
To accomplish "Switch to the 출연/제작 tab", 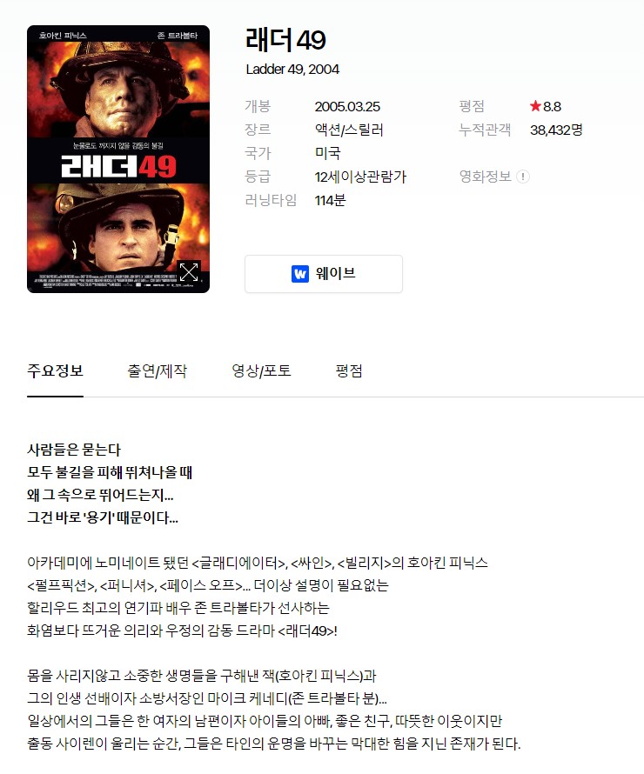I will [157, 370].
